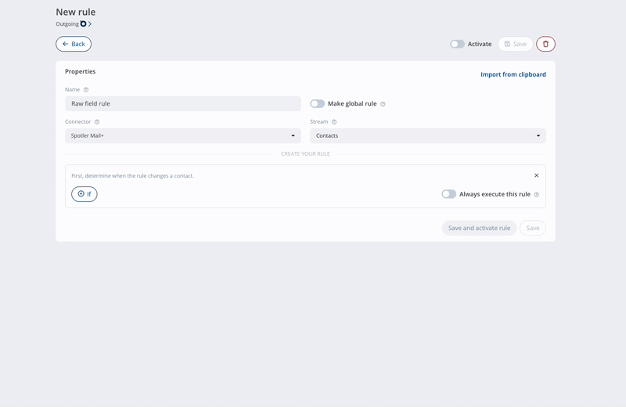Image resolution: width=626 pixels, height=407 pixels.
Task: Show help icon next to Stream
Action: 334,122
